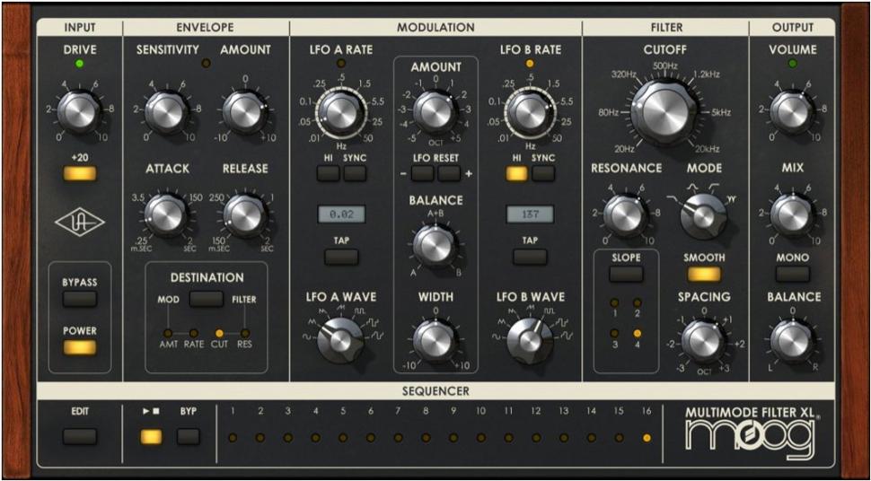
Task: Click slope LED number 1
Action: tap(614, 303)
